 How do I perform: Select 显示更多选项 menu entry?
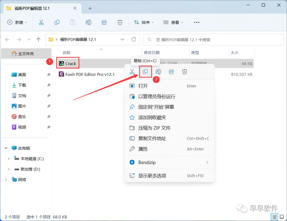[x=169, y=176]
